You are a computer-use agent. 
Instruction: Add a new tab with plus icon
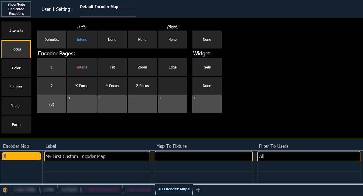(198, 190)
